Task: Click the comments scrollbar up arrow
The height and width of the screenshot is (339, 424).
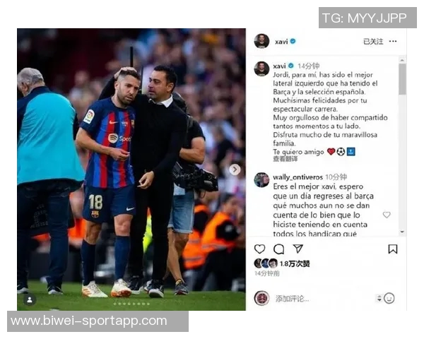Action: coord(402,60)
